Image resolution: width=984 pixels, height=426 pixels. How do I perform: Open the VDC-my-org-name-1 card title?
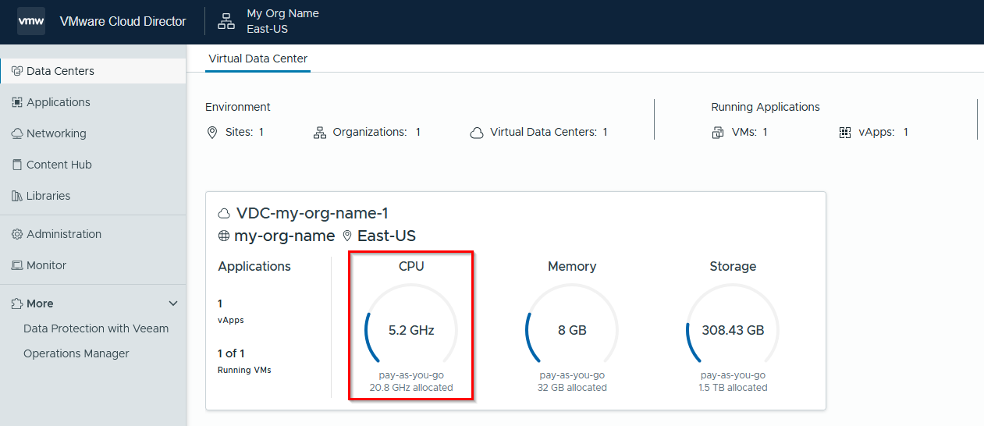(312, 214)
